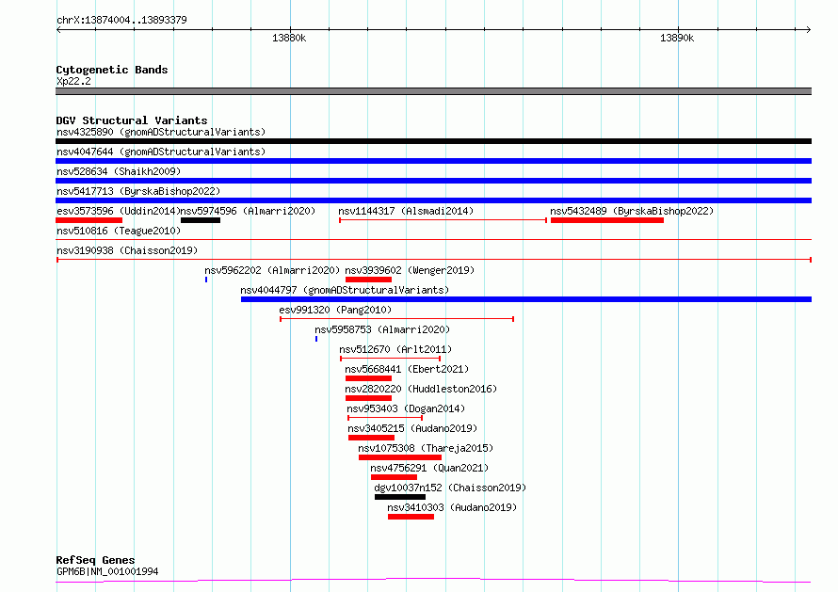
Task: Click the Cytogenetic Bands track title
Action: [112, 70]
